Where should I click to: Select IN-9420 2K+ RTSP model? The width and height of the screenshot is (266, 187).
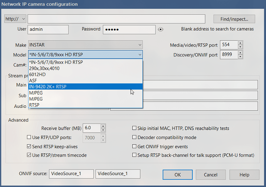coord(85,87)
